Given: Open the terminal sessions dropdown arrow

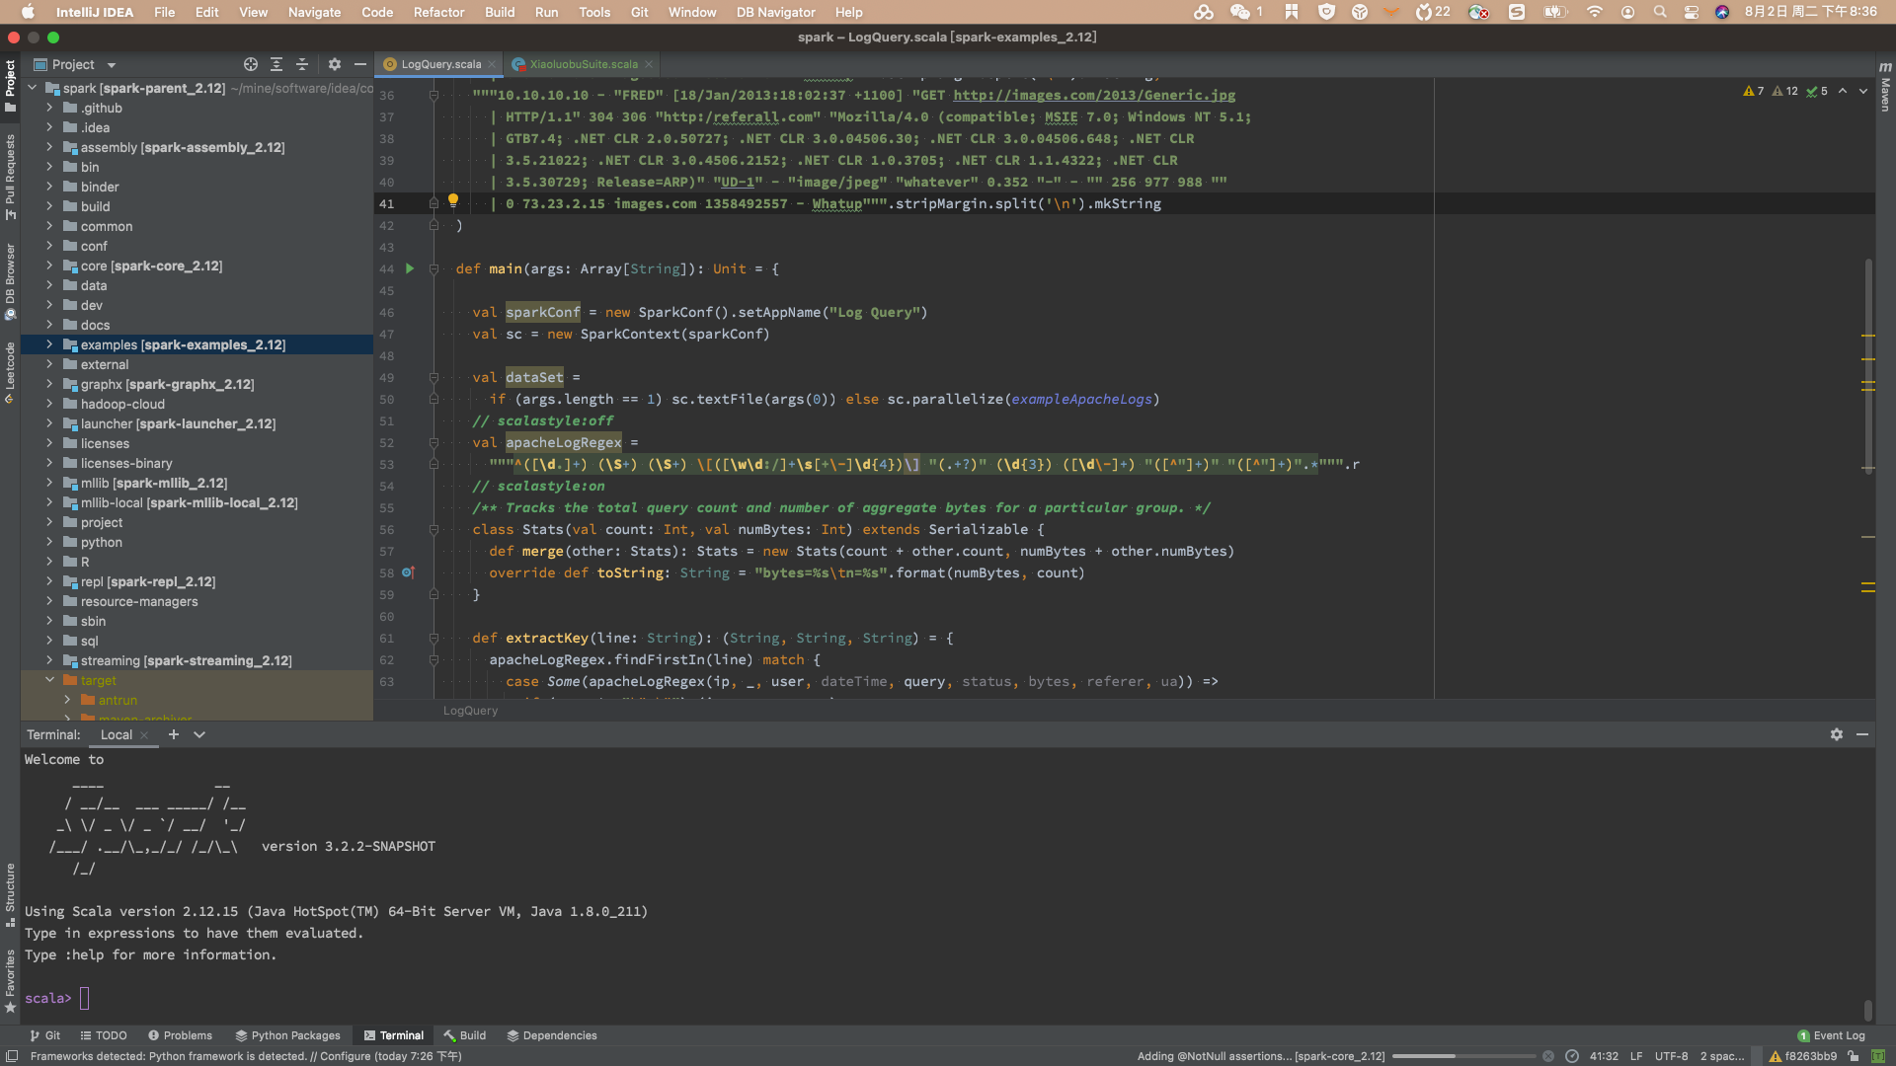Looking at the screenshot, I should tap(199, 734).
